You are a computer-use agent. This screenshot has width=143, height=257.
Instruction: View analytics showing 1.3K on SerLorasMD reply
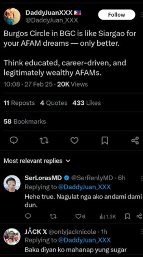coord(108,217)
